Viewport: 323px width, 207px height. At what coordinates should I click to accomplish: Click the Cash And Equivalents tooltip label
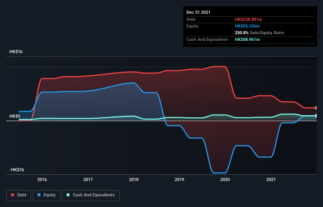207,39
